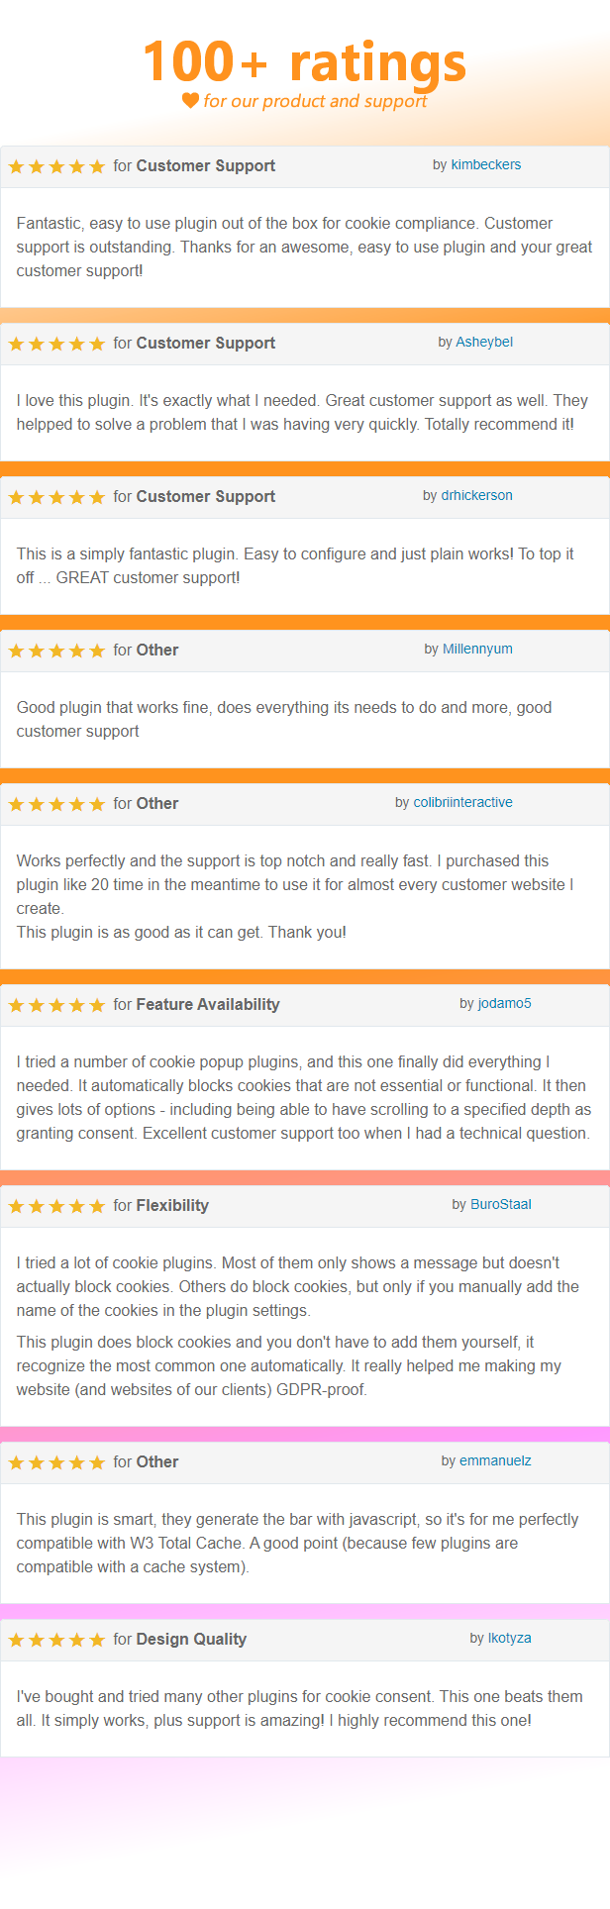Open BuroStaal's profile link
Image resolution: width=610 pixels, height=1909 pixels.
pos(500,1205)
